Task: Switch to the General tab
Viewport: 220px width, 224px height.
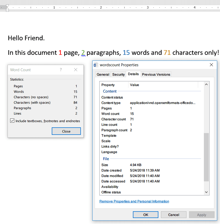Action: coord(103,74)
